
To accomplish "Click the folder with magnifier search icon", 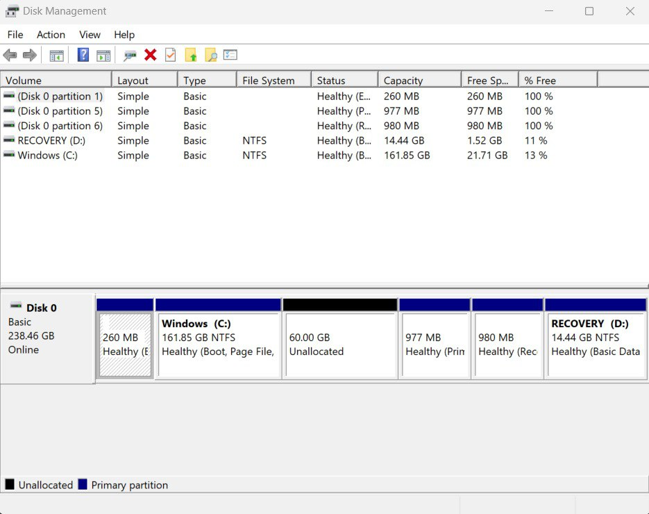I will (211, 56).
